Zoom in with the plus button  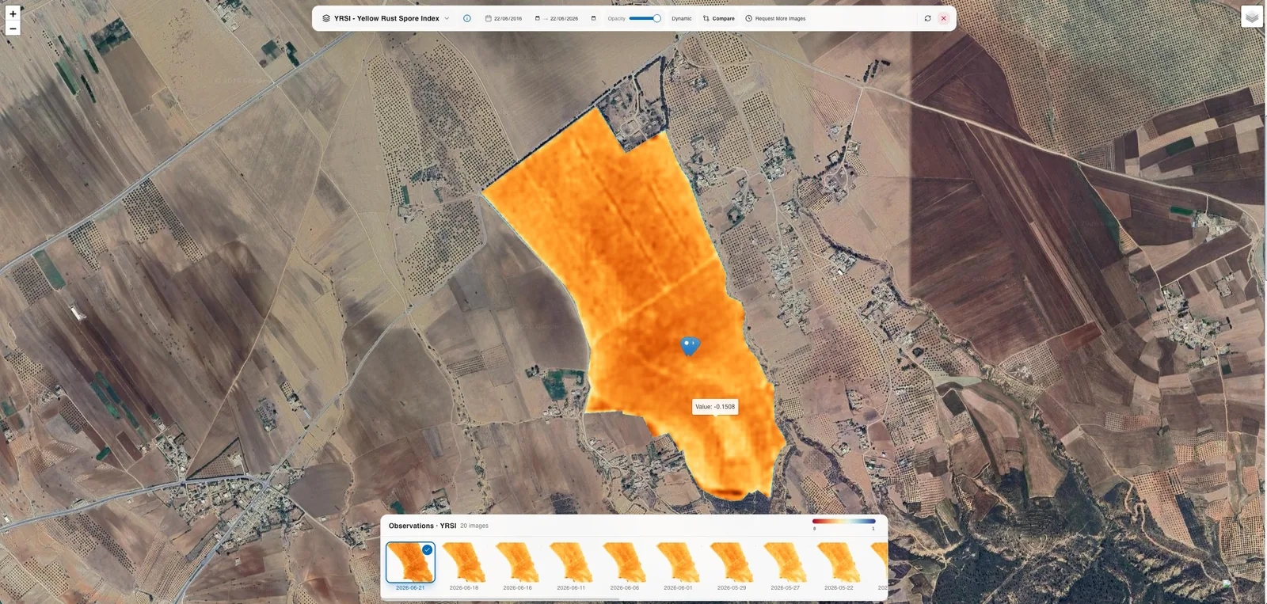[13, 13]
